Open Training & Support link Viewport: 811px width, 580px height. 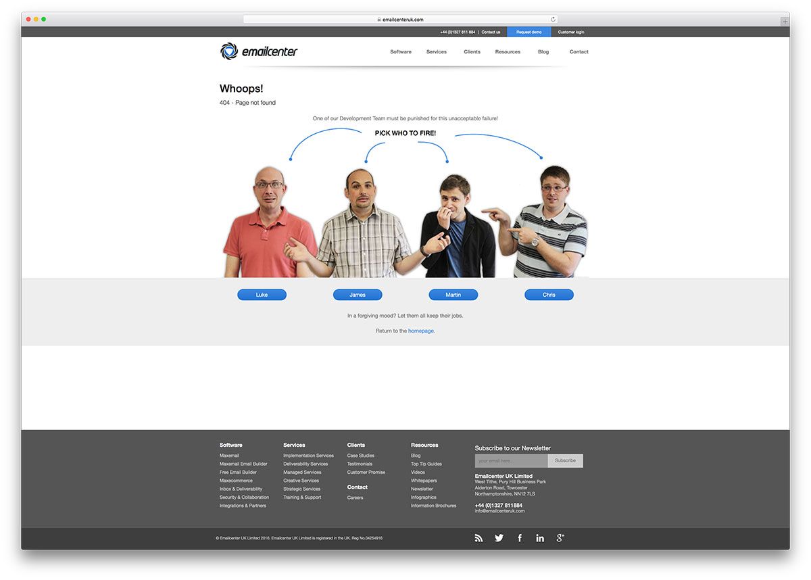(x=302, y=498)
